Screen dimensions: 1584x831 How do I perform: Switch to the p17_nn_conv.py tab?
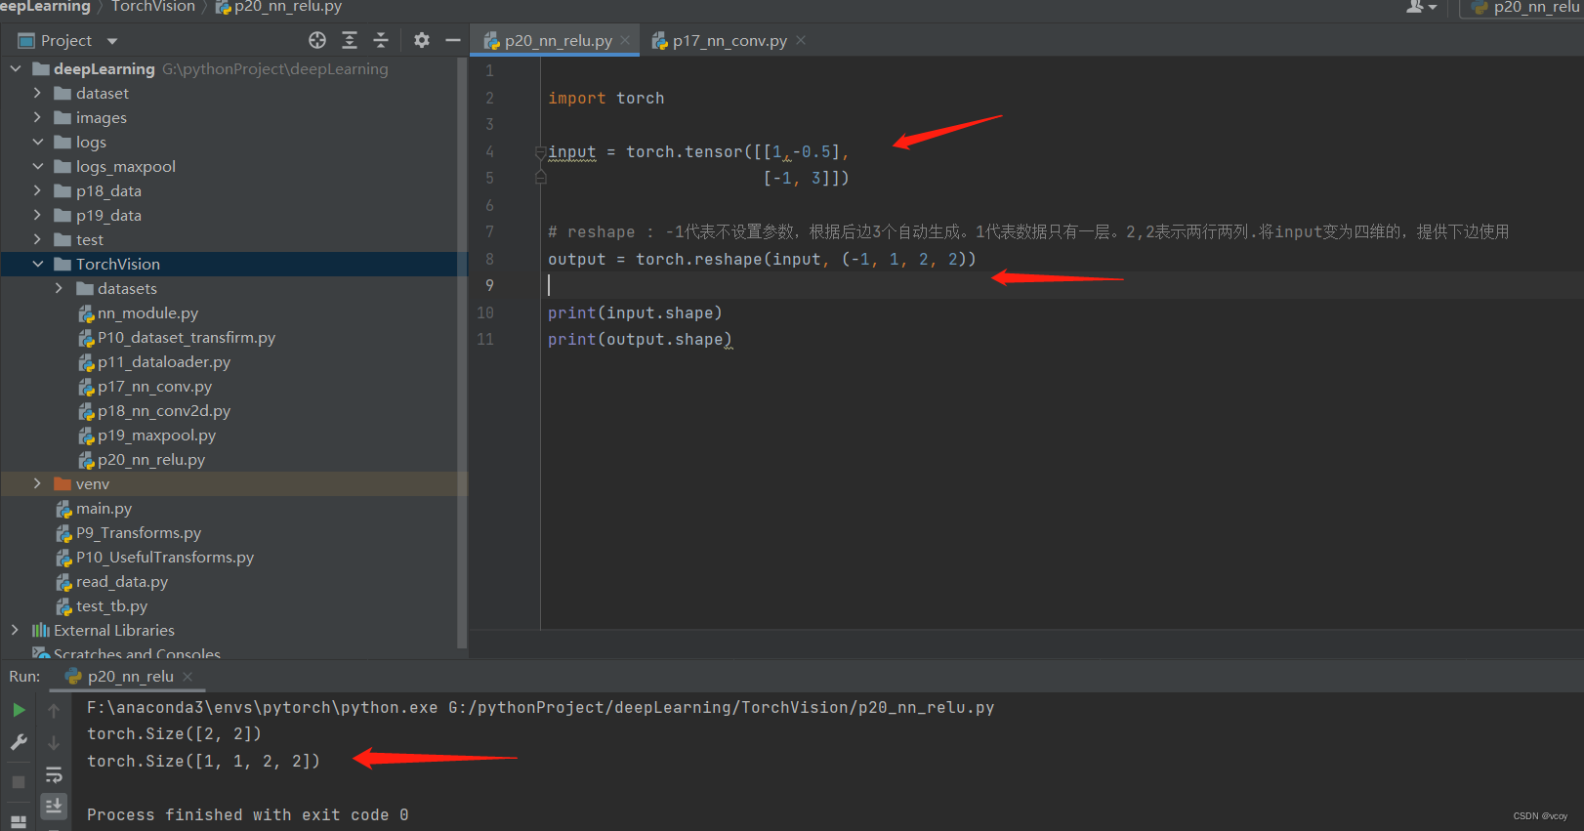click(x=729, y=40)
